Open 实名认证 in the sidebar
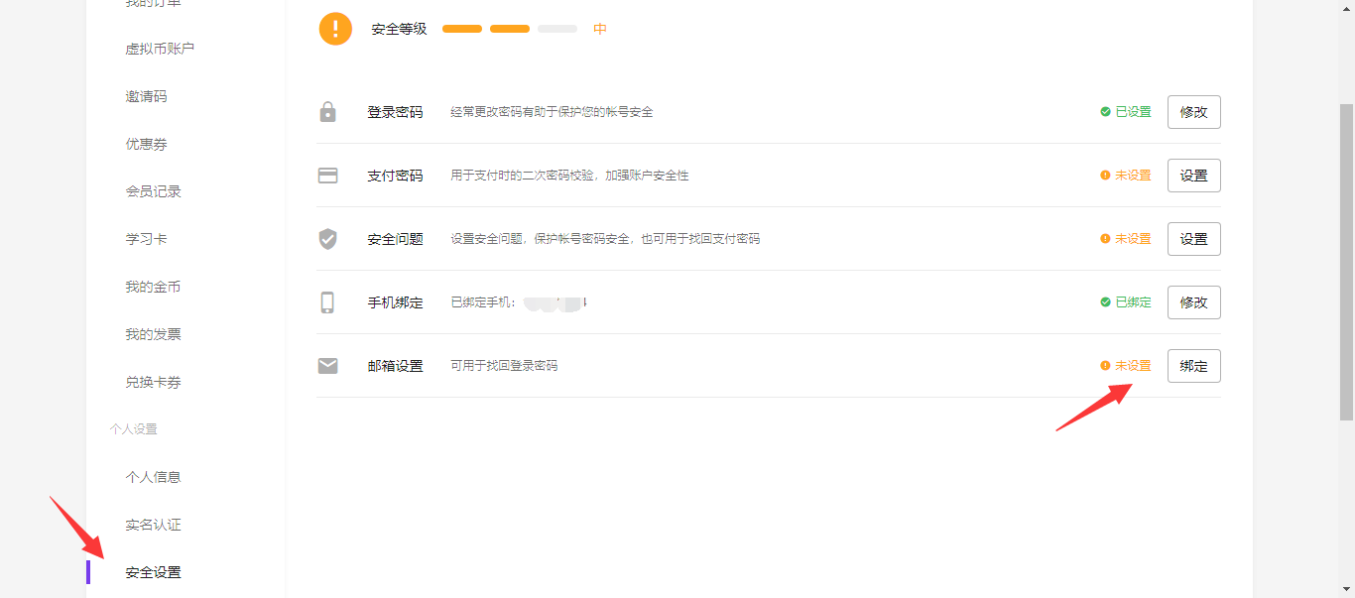The height and width of the screenshot is (598, 1355). point(153,525)
